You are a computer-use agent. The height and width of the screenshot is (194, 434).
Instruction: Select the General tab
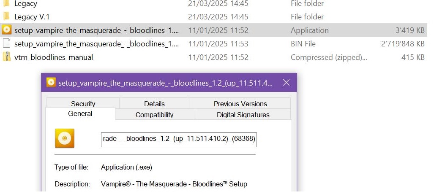point(80,113)
